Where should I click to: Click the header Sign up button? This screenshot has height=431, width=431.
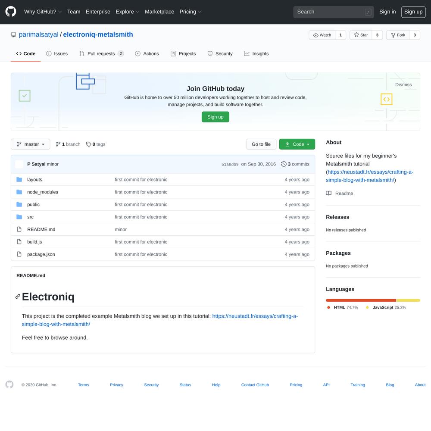coord(413,12)
